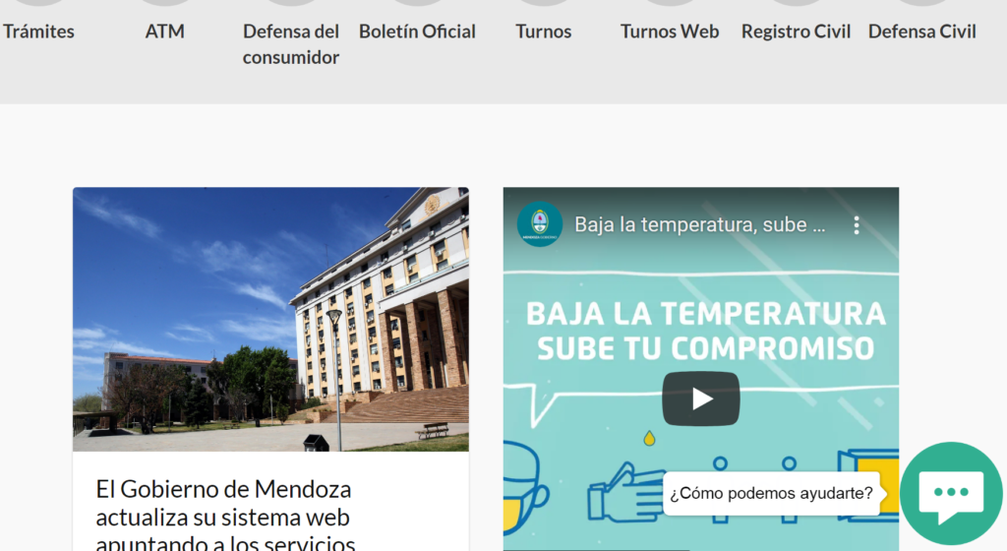Play the Baja la temperatura video
Image resolution: width=1007 pixels, height=551 pixels.
(700, 398)
